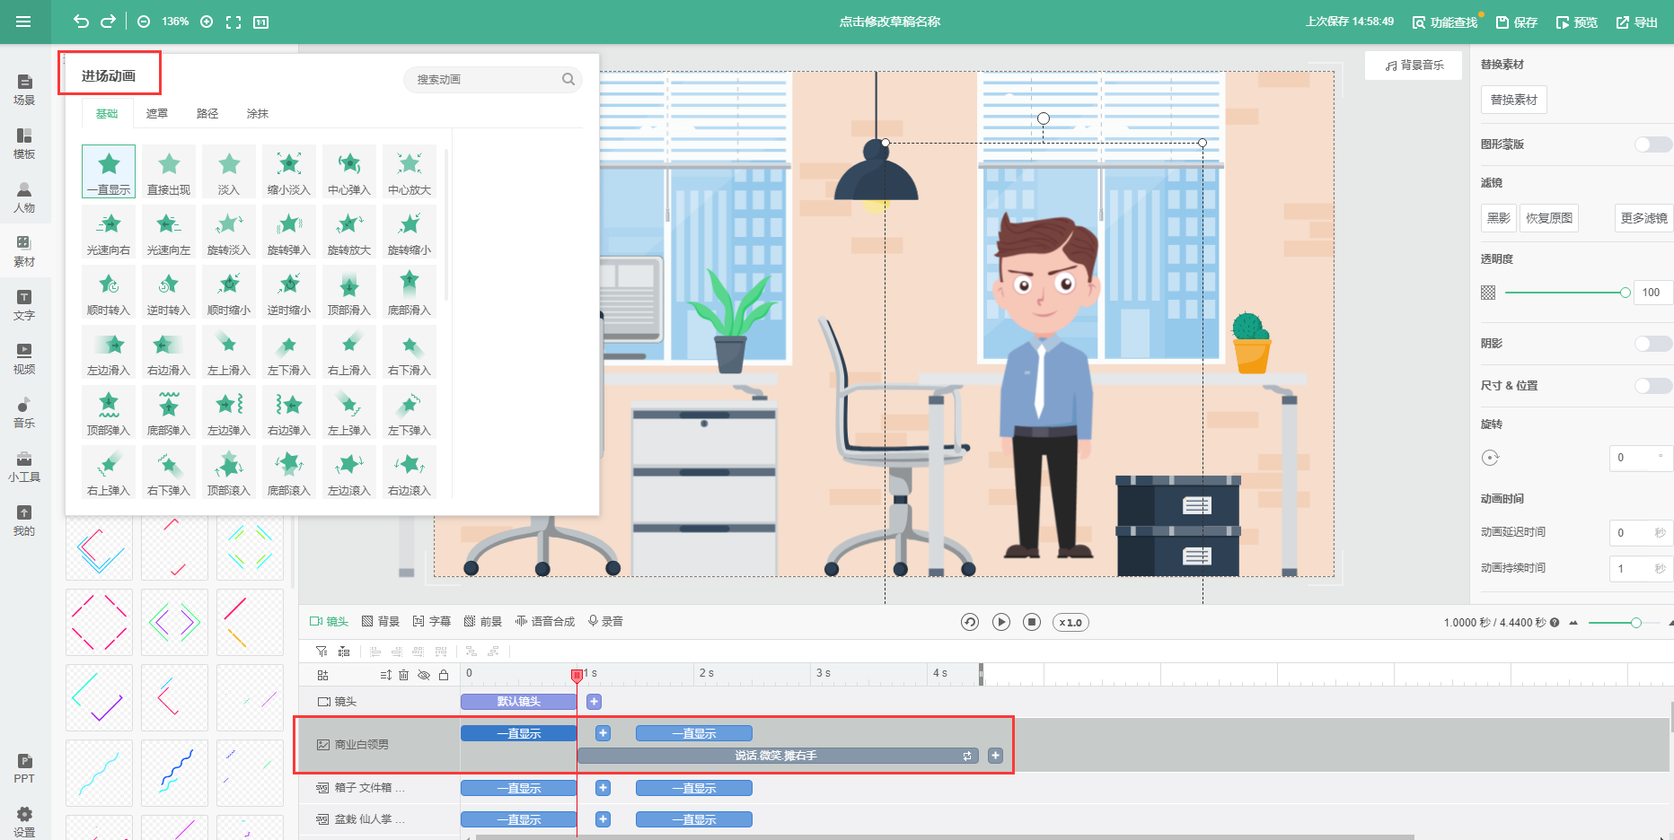Apply the 左边弹入 entrance animation
1674x840 pixels.
point(229,412)
